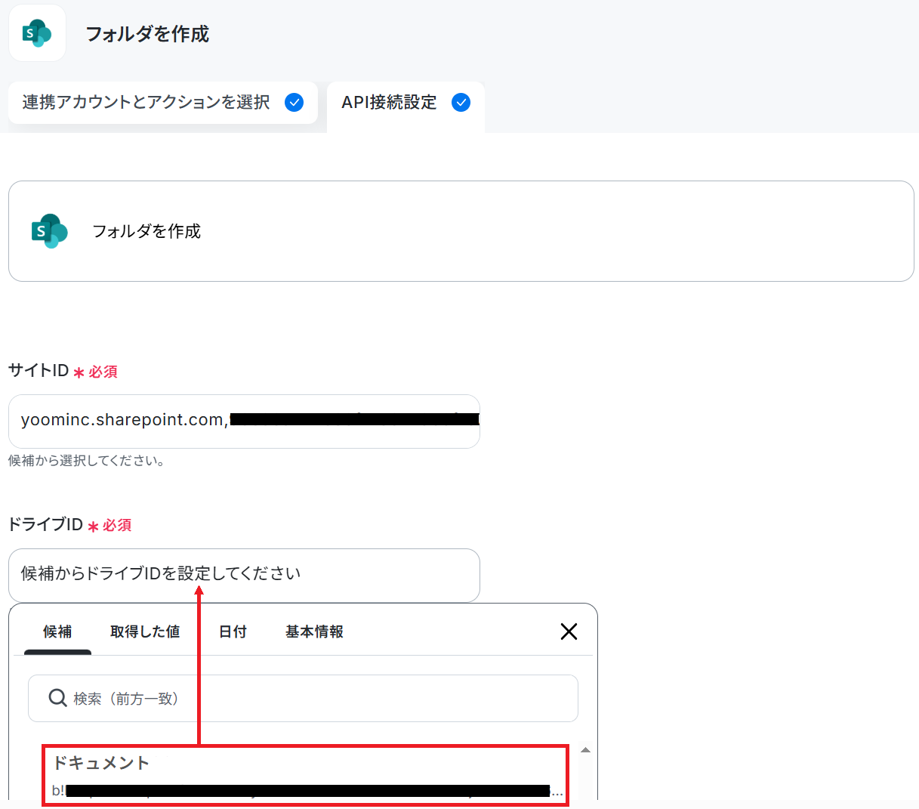This screenshot has height=809, width=919.
Task: Click the フォルダを作成 page title
Action: click(x=147, y=34)
